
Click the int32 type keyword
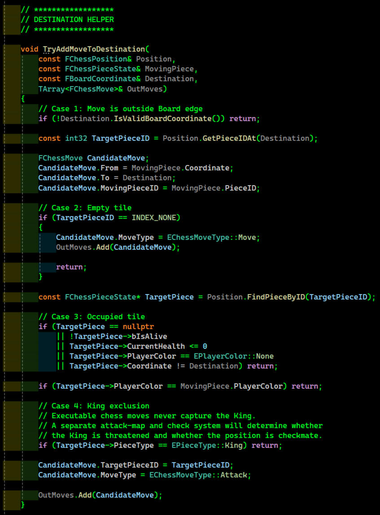point(76,138)
